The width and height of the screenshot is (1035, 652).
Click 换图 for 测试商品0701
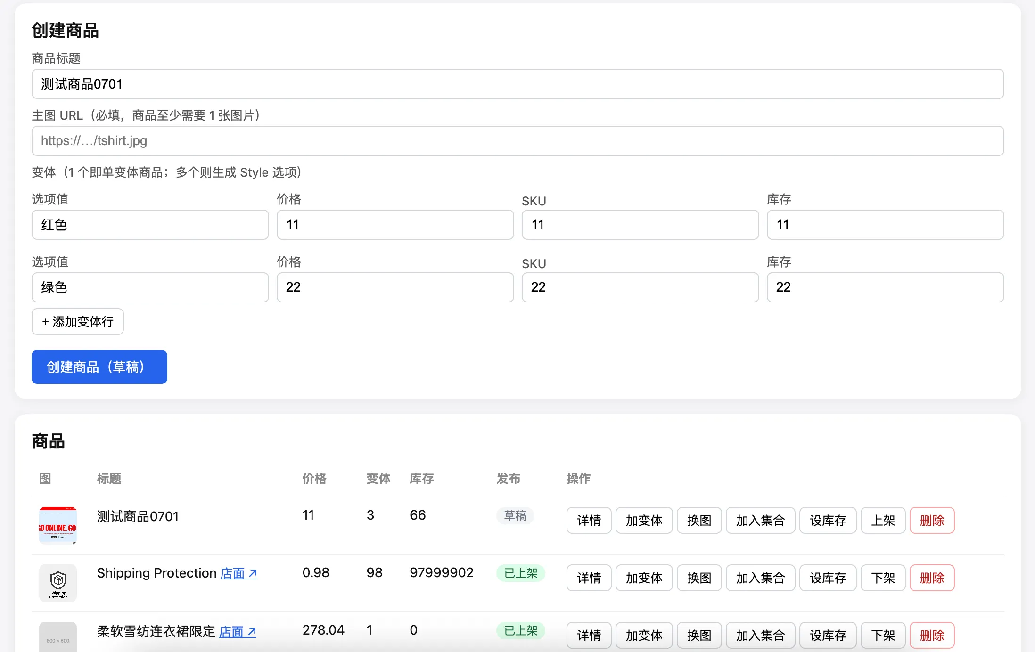(699, 521)
